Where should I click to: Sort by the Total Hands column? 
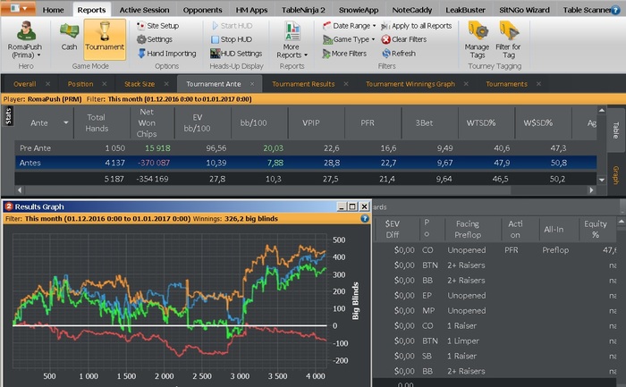97,122
